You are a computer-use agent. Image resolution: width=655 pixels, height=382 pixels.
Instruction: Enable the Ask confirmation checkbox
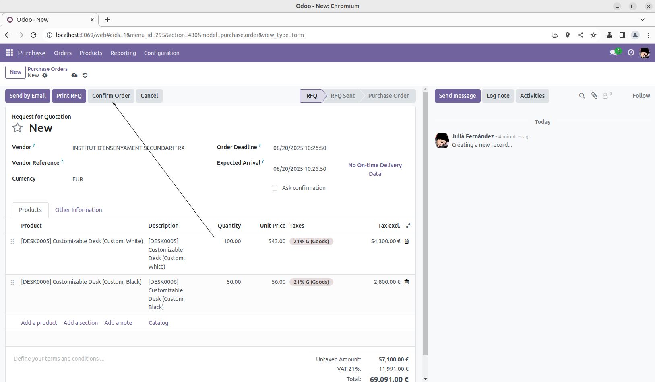click(x=275, y=188)
